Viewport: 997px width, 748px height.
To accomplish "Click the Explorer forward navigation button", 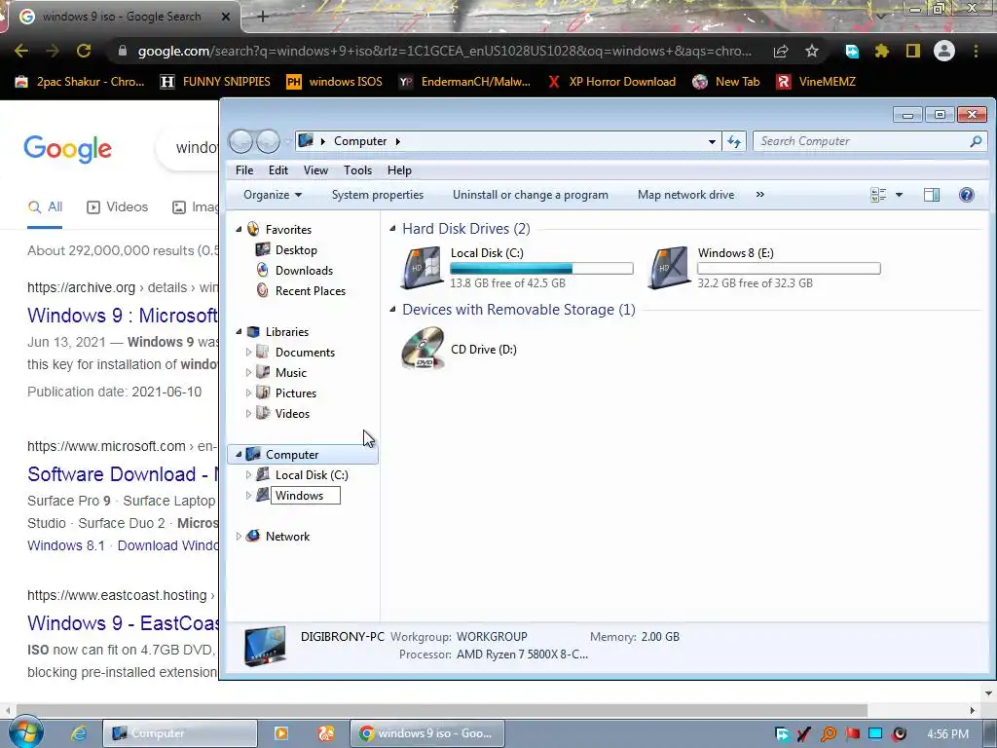I will (268, 141).
